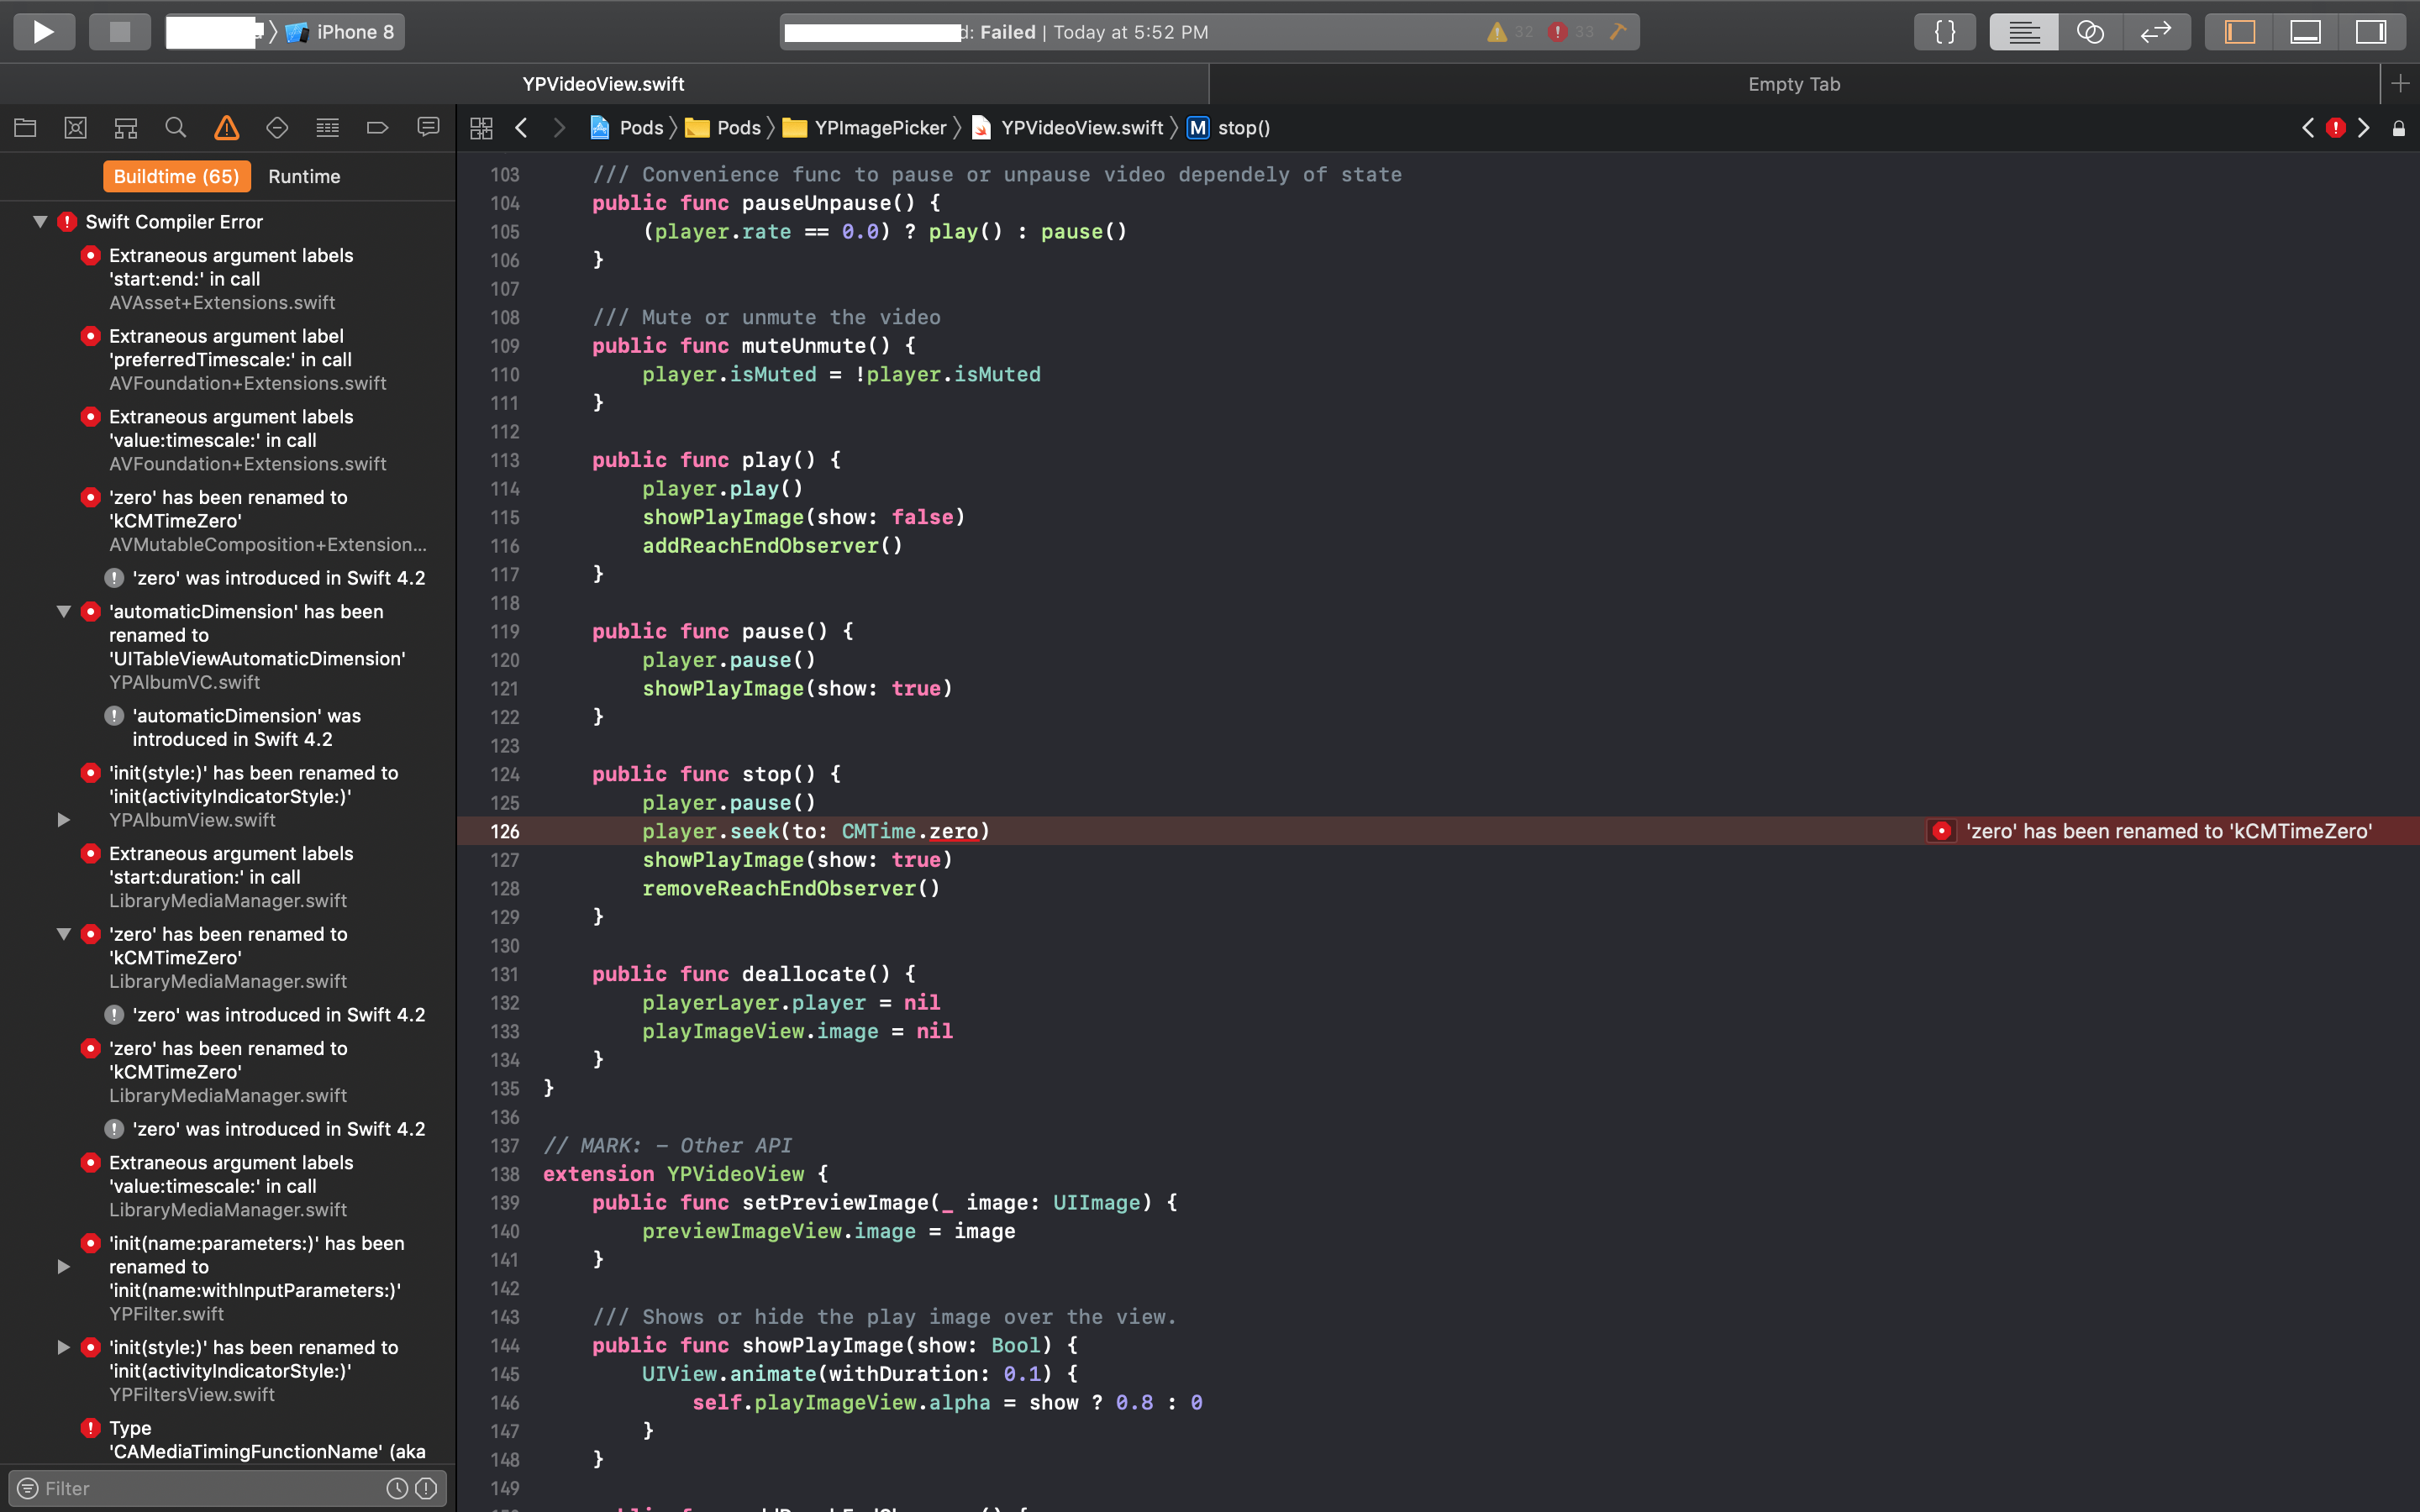Open the Version editor with arrows icon
Viewport: 2420px width, 1512px height.
[x=2157, y=31]
